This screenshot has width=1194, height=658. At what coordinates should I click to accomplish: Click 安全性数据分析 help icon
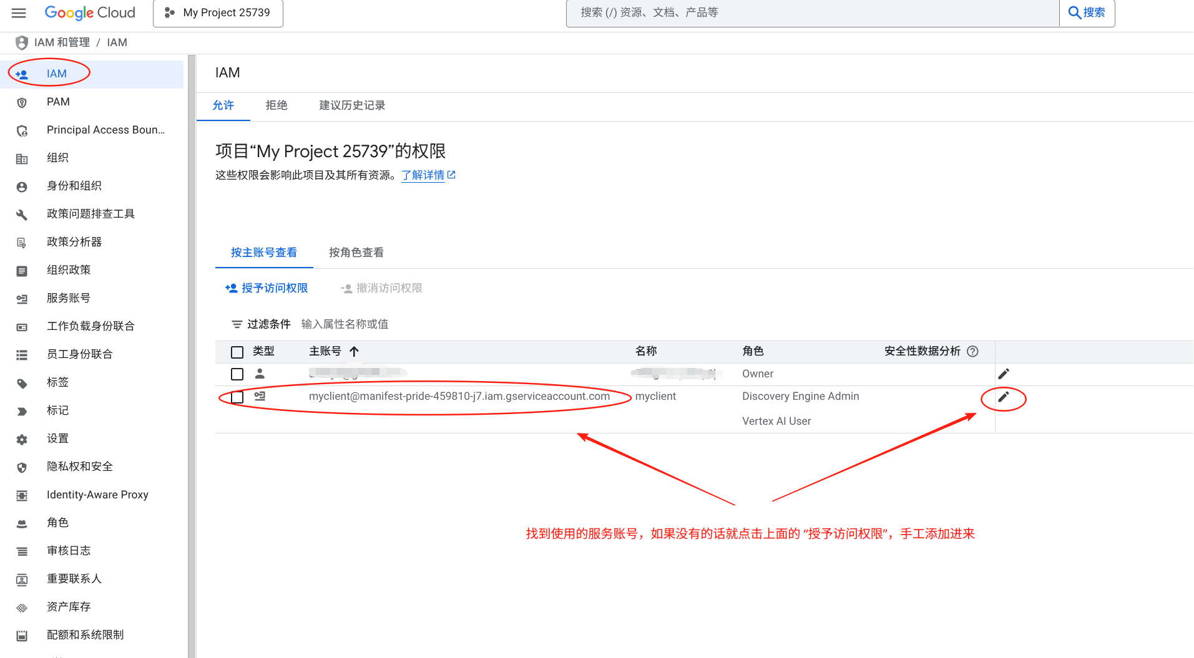(972, 351)
